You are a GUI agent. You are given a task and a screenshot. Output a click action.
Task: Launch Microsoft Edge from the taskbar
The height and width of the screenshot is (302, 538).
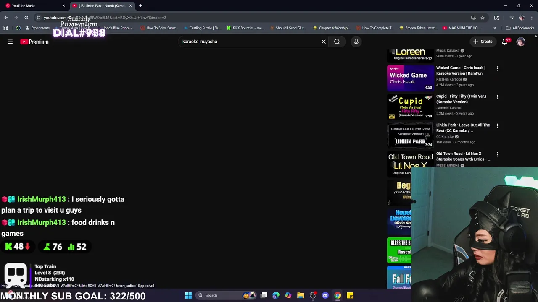(276, 295)
